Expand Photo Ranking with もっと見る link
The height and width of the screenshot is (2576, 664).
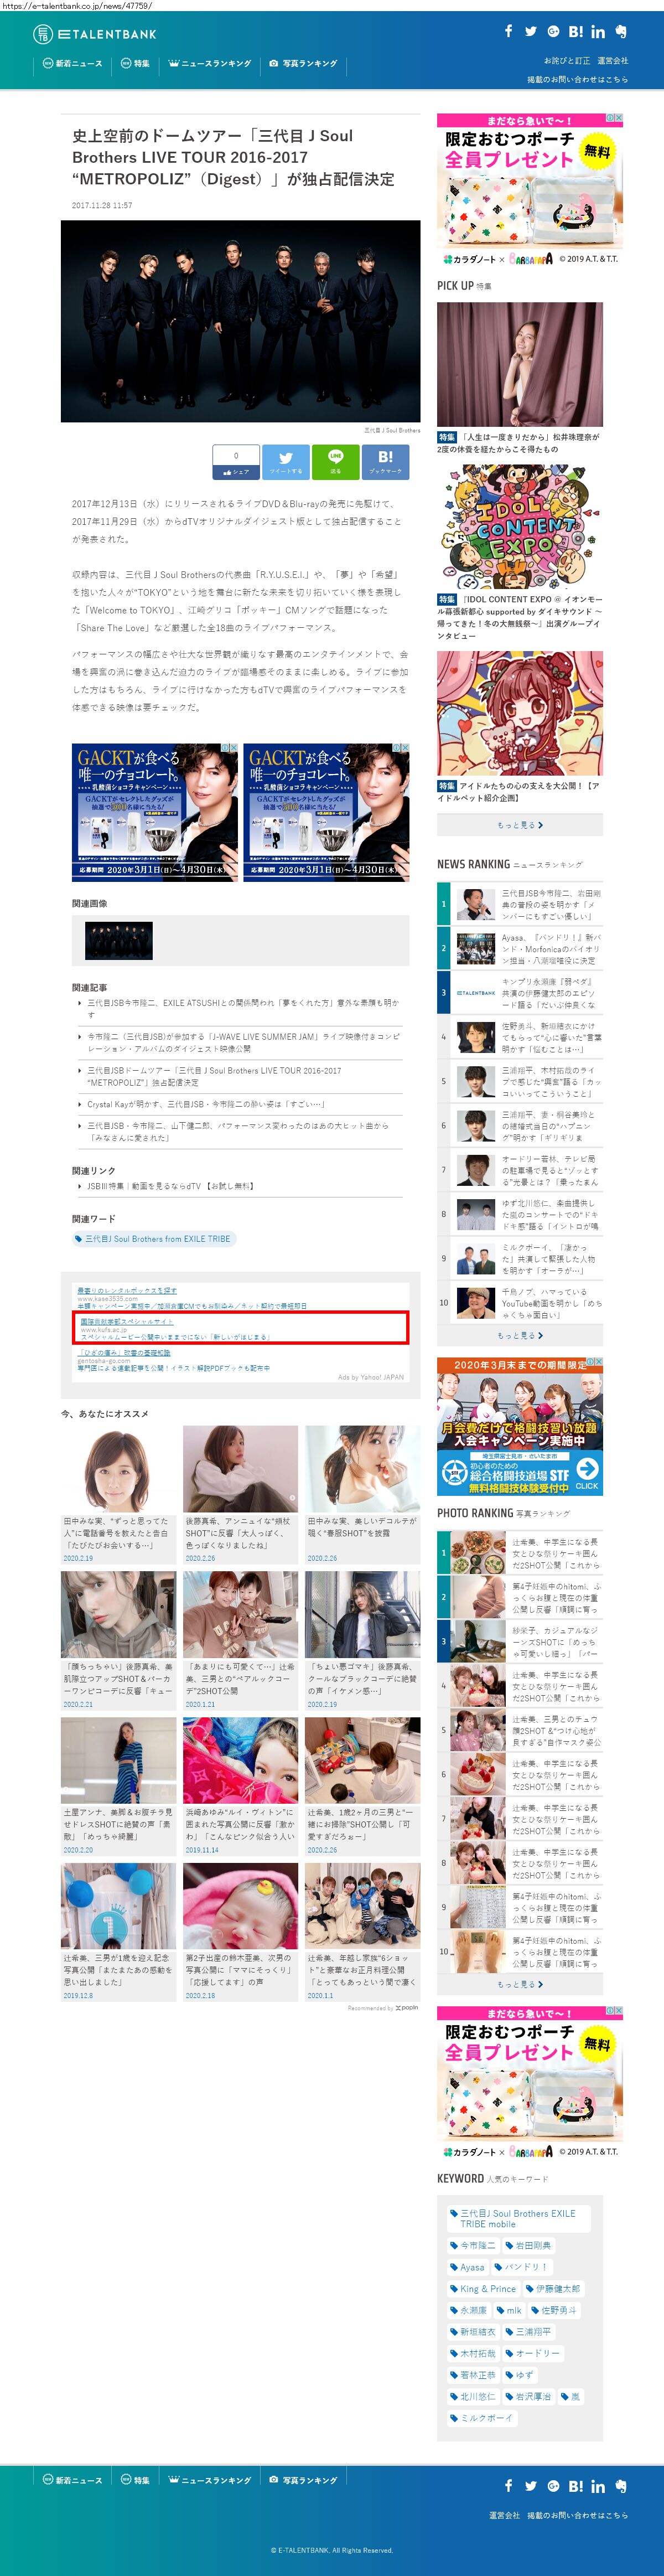coord(519,1984)
